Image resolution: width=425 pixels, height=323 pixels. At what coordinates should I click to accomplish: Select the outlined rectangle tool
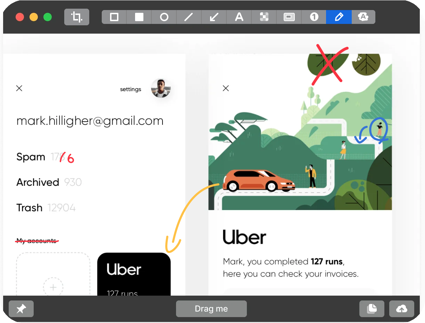coord(114,17)
